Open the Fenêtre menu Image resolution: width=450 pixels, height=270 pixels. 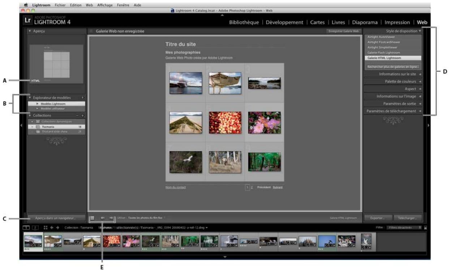[123, 5]
